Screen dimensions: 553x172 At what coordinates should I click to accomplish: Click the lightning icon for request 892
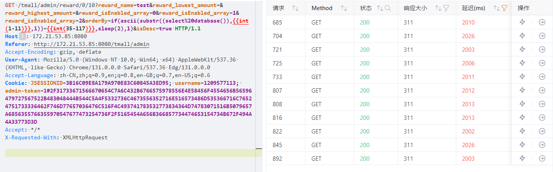pyautogui.click(x=522, y=159)
